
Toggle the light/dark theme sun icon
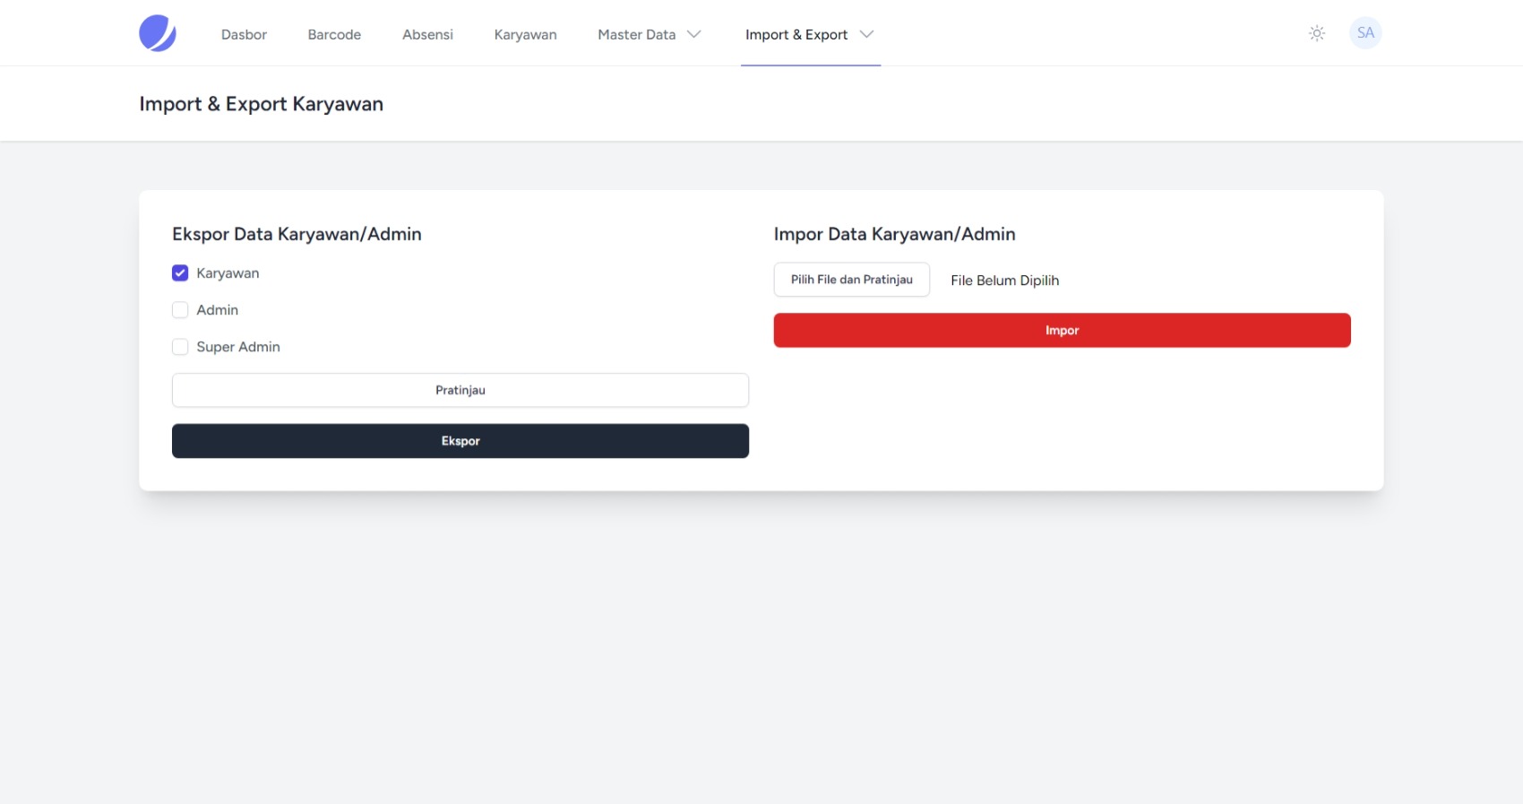point(1316,33)
